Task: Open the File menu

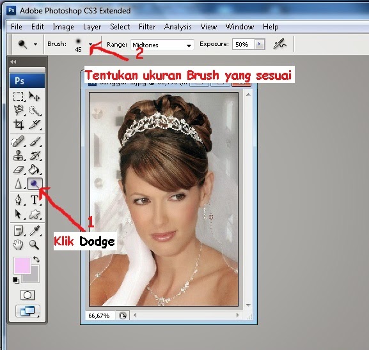Action: tap(17, 27)
